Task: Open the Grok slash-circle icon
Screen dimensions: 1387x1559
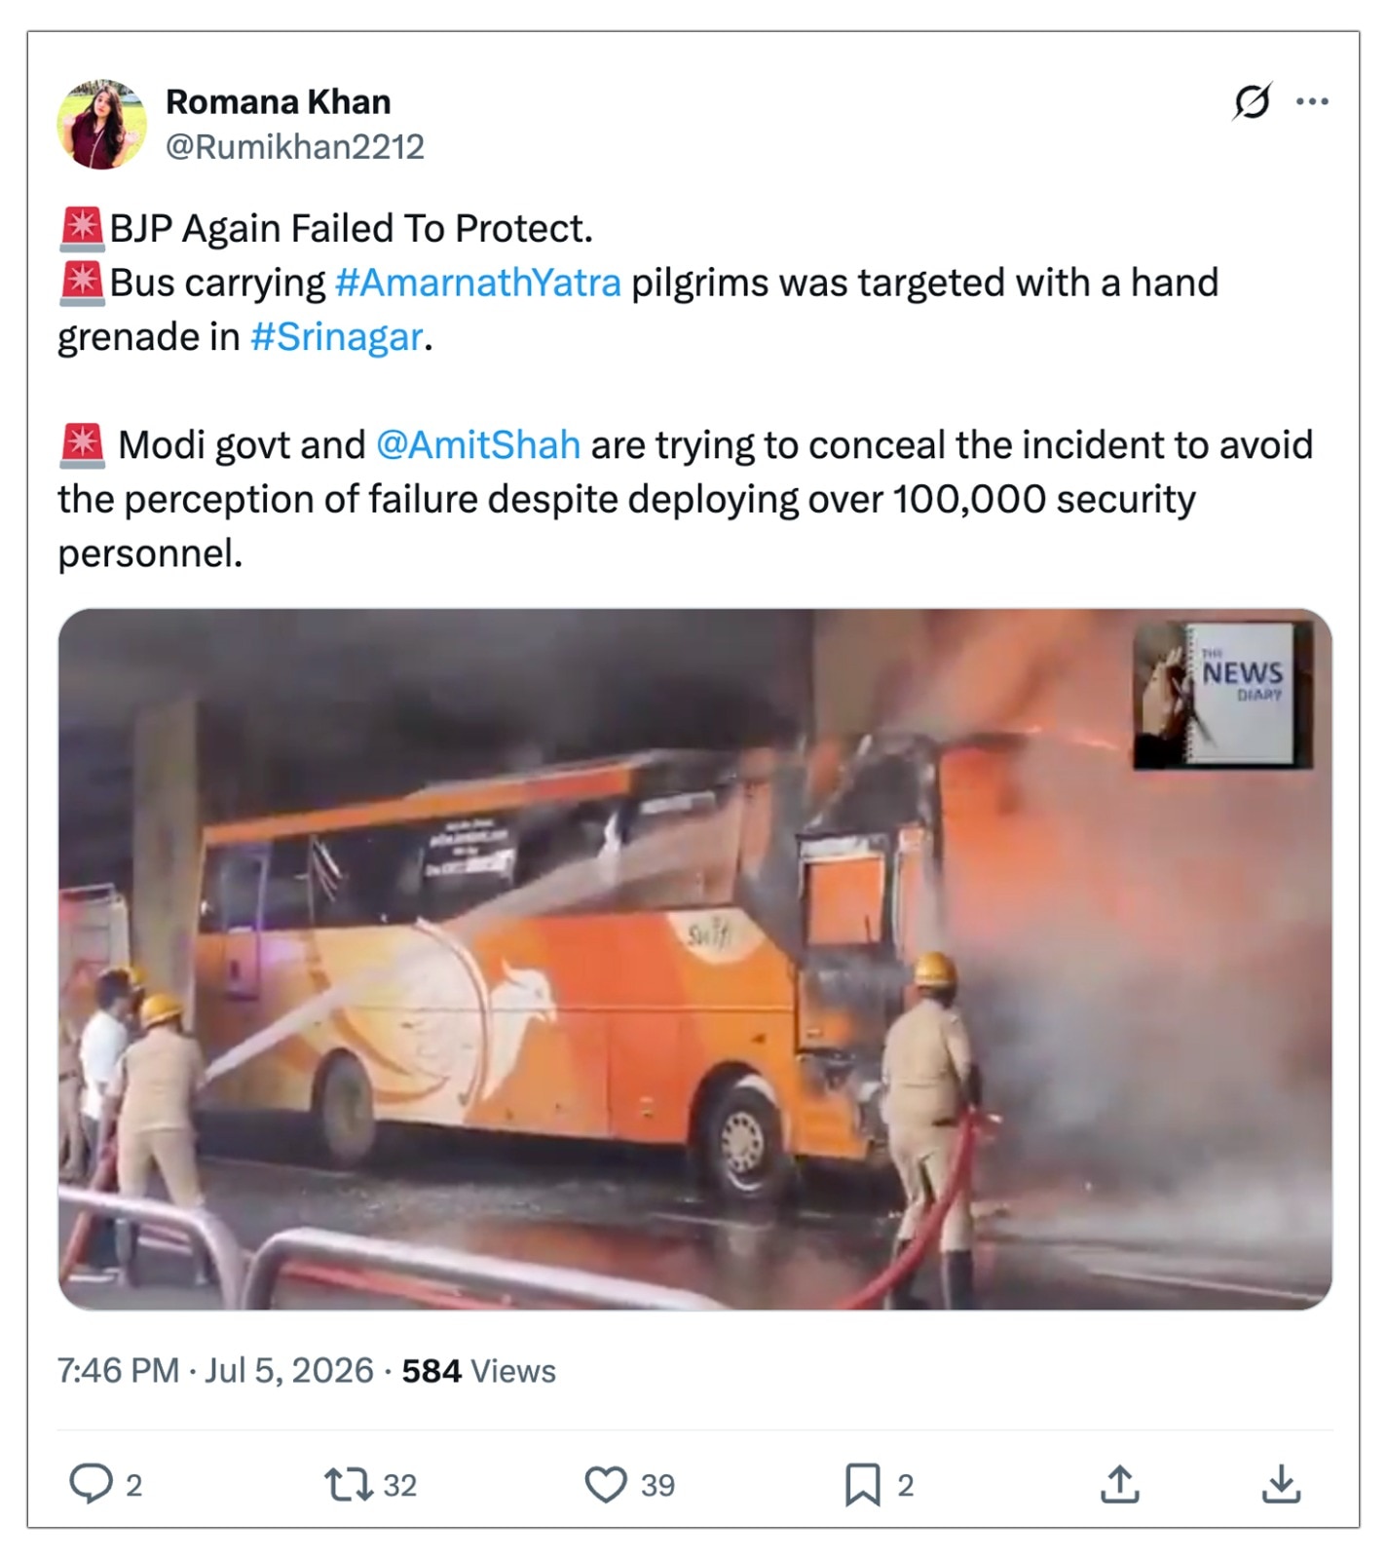Action: point(1252,101)
